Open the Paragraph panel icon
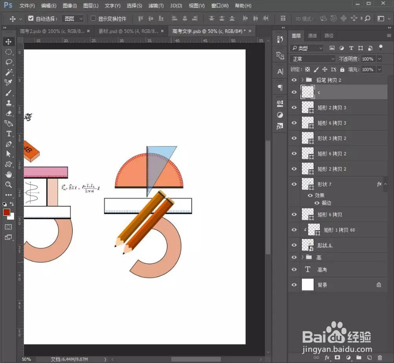Viewport: 394px width, 363px height. click(280, 88)
